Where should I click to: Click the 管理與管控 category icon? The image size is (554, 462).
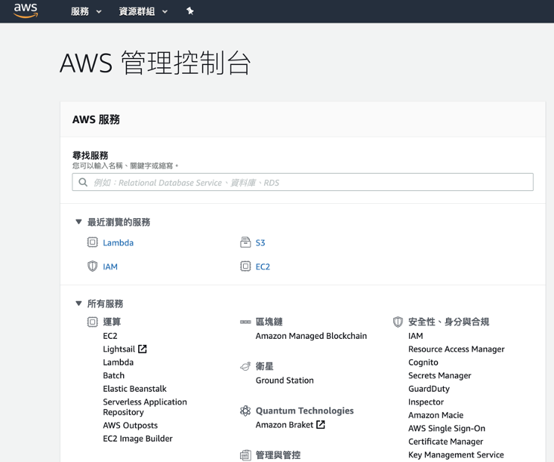[245, 455]
